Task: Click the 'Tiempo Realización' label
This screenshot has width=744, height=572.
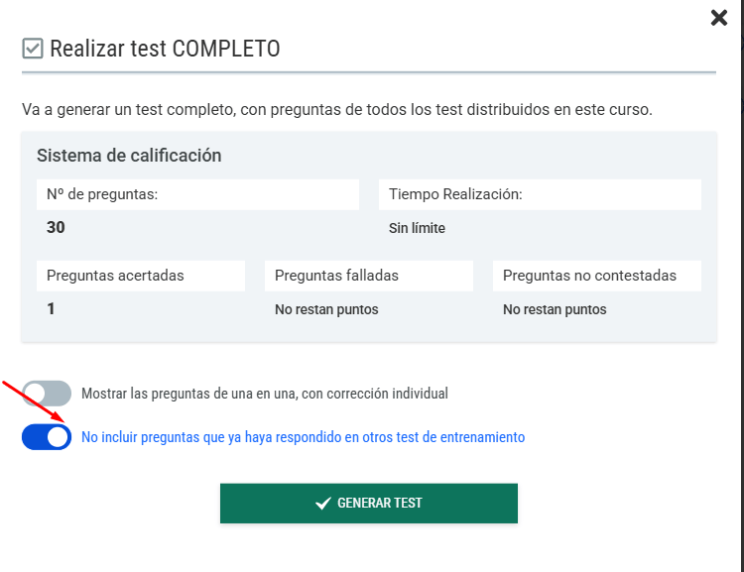Action: click(x=455, y=194)
